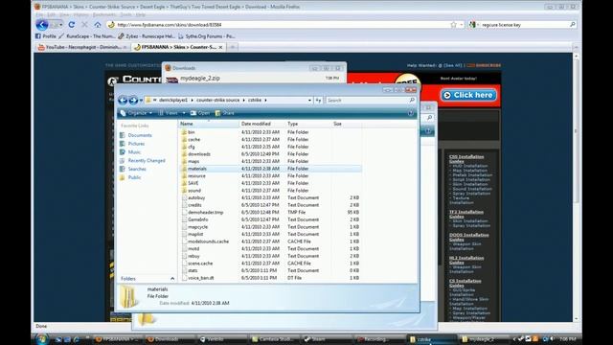The image size is (613, 345).
Task: Select the cfg folder
Action: 192,147
